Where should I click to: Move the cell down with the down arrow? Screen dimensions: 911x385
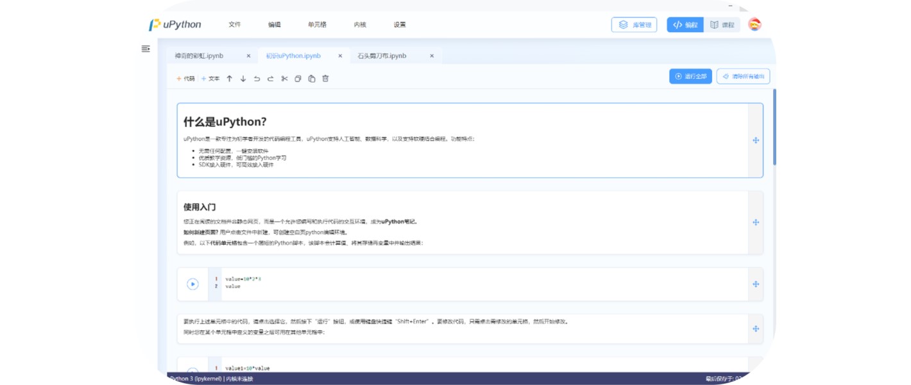click(243, 79)
